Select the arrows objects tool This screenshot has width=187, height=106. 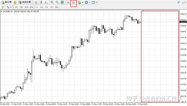click(x=8, y=7)
